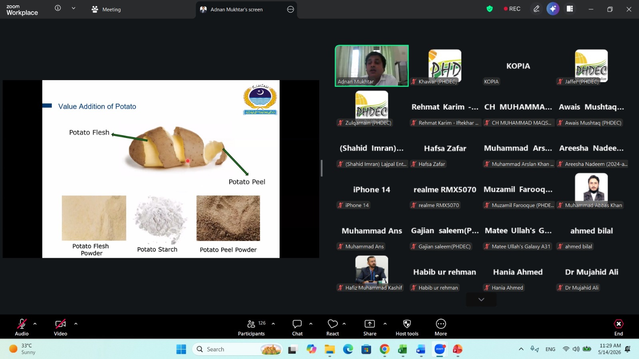Select Adnan Mukhtar's video thumbnail
This screenshot has width=639, height=359.
tap(371, 66)
